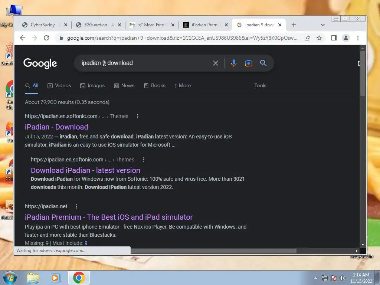Open the Chrome side panel icon
Image resolution: width=380 pixels, height=285 pixels.
334,38
